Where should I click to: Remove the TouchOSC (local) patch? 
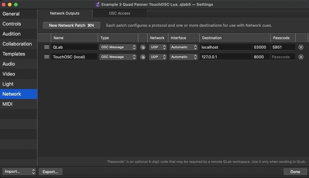coord(301,57)
